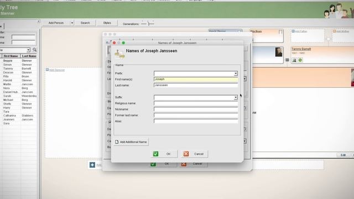Click the Nickname input field

pos(196,109)
